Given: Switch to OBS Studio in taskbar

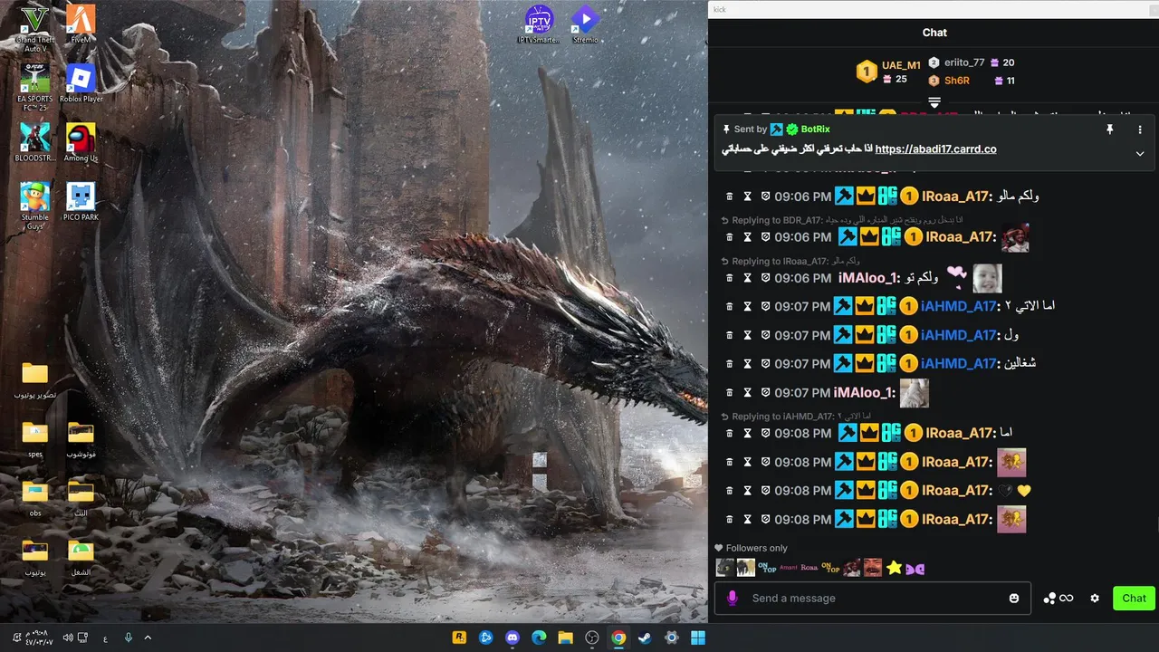Looking at the screenshot, I should coord(592,638).
